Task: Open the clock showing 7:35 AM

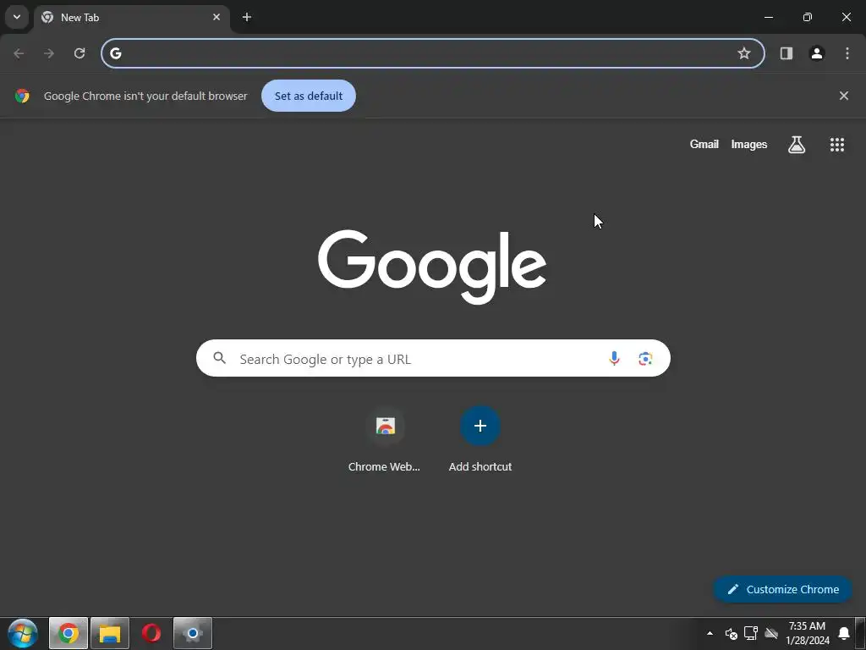Action: 807,633
